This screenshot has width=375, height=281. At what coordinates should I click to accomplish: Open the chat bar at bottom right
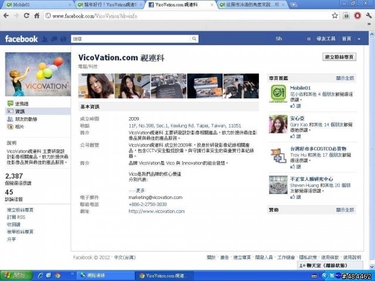coord(330,265)
